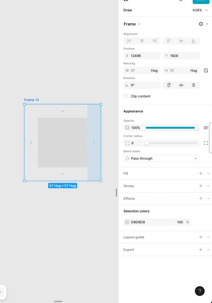The width and height of the screenshot is (212, 303).
Task: Click the resize to fit icon
Action: tap(206, 70)
